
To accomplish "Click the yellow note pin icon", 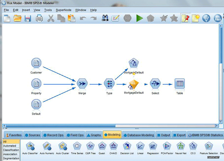I will click(x=185, y=18).
